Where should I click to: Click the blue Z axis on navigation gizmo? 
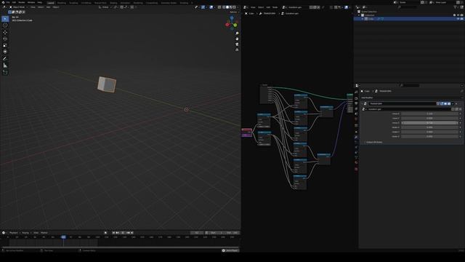point(232,18)
